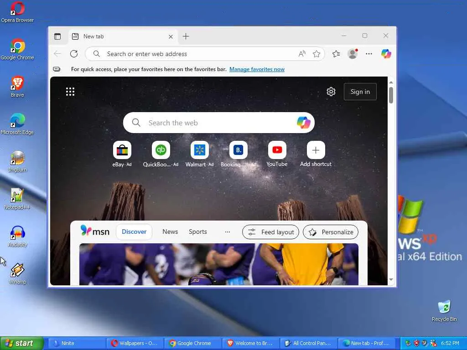Select the Notepad++ desktop icon

(17, 199)
